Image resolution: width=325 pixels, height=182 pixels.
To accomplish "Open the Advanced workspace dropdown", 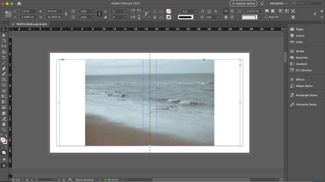I will pos(278,3).
